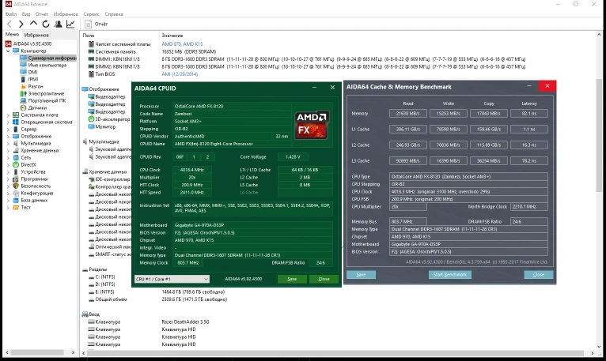Open the Справка menu
The image size is (606, 361).
click(x=114, y=14)
